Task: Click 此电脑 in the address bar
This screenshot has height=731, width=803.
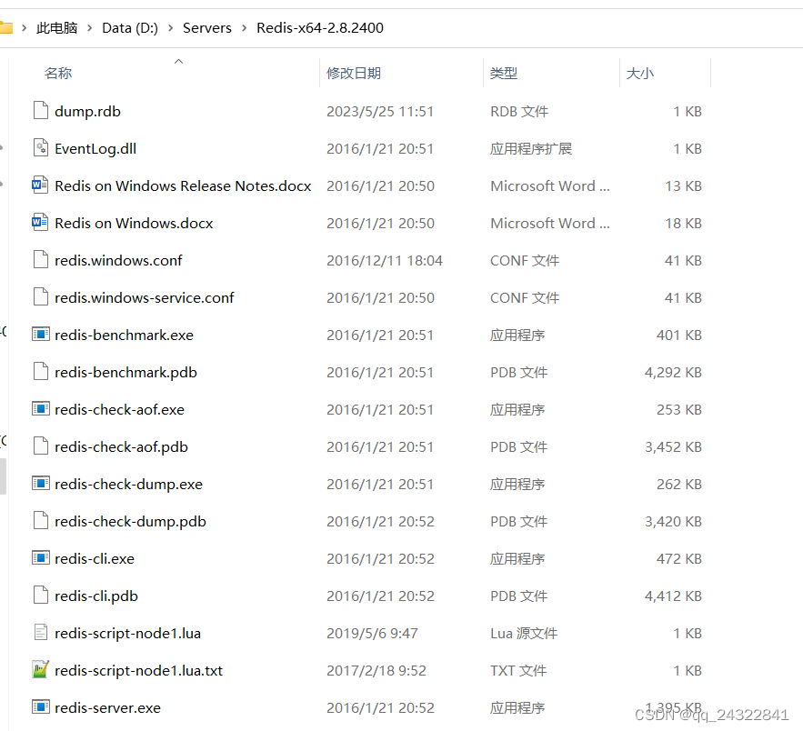Action: [56, 28]
